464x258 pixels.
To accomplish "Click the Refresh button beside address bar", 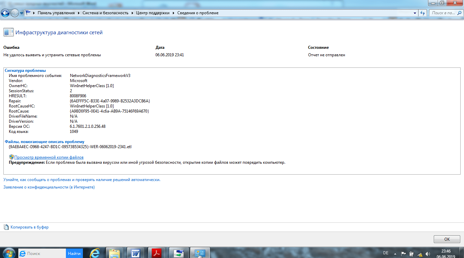I will 423,13.
